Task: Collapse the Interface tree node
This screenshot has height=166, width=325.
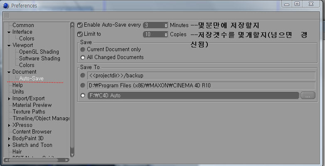Action: (x=9, y=32)
